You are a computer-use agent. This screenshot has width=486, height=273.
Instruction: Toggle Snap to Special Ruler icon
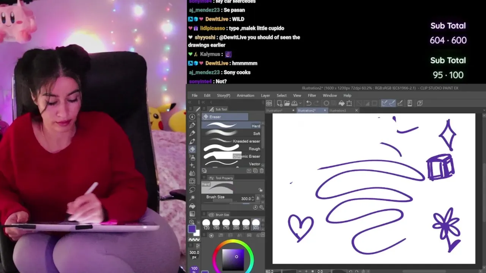tap(392, 103)
